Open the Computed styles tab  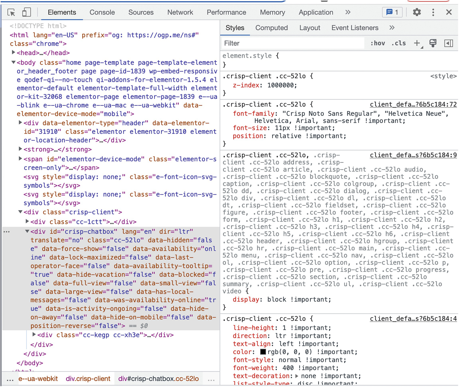click(x=271, y=28)
